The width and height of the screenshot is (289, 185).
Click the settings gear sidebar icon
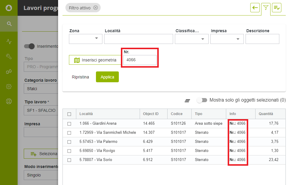9,86
